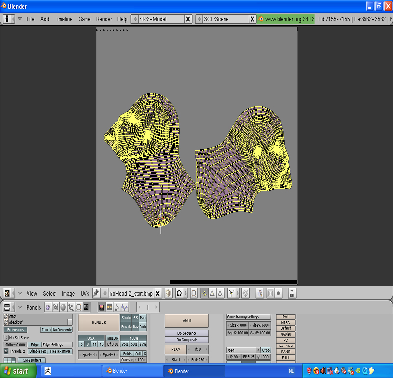The height and width of the screenshot is (378, 393).
Task: Unlink moHead 2_start.bmp image with X
Action: pyautogui.click(x=157, y=293)
